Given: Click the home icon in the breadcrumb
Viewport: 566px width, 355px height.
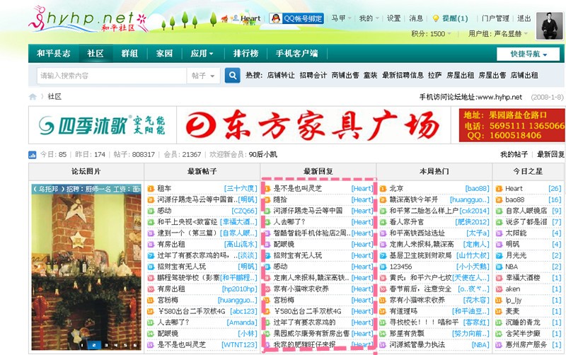Looking at the screenshot, I should coord(33,97).
